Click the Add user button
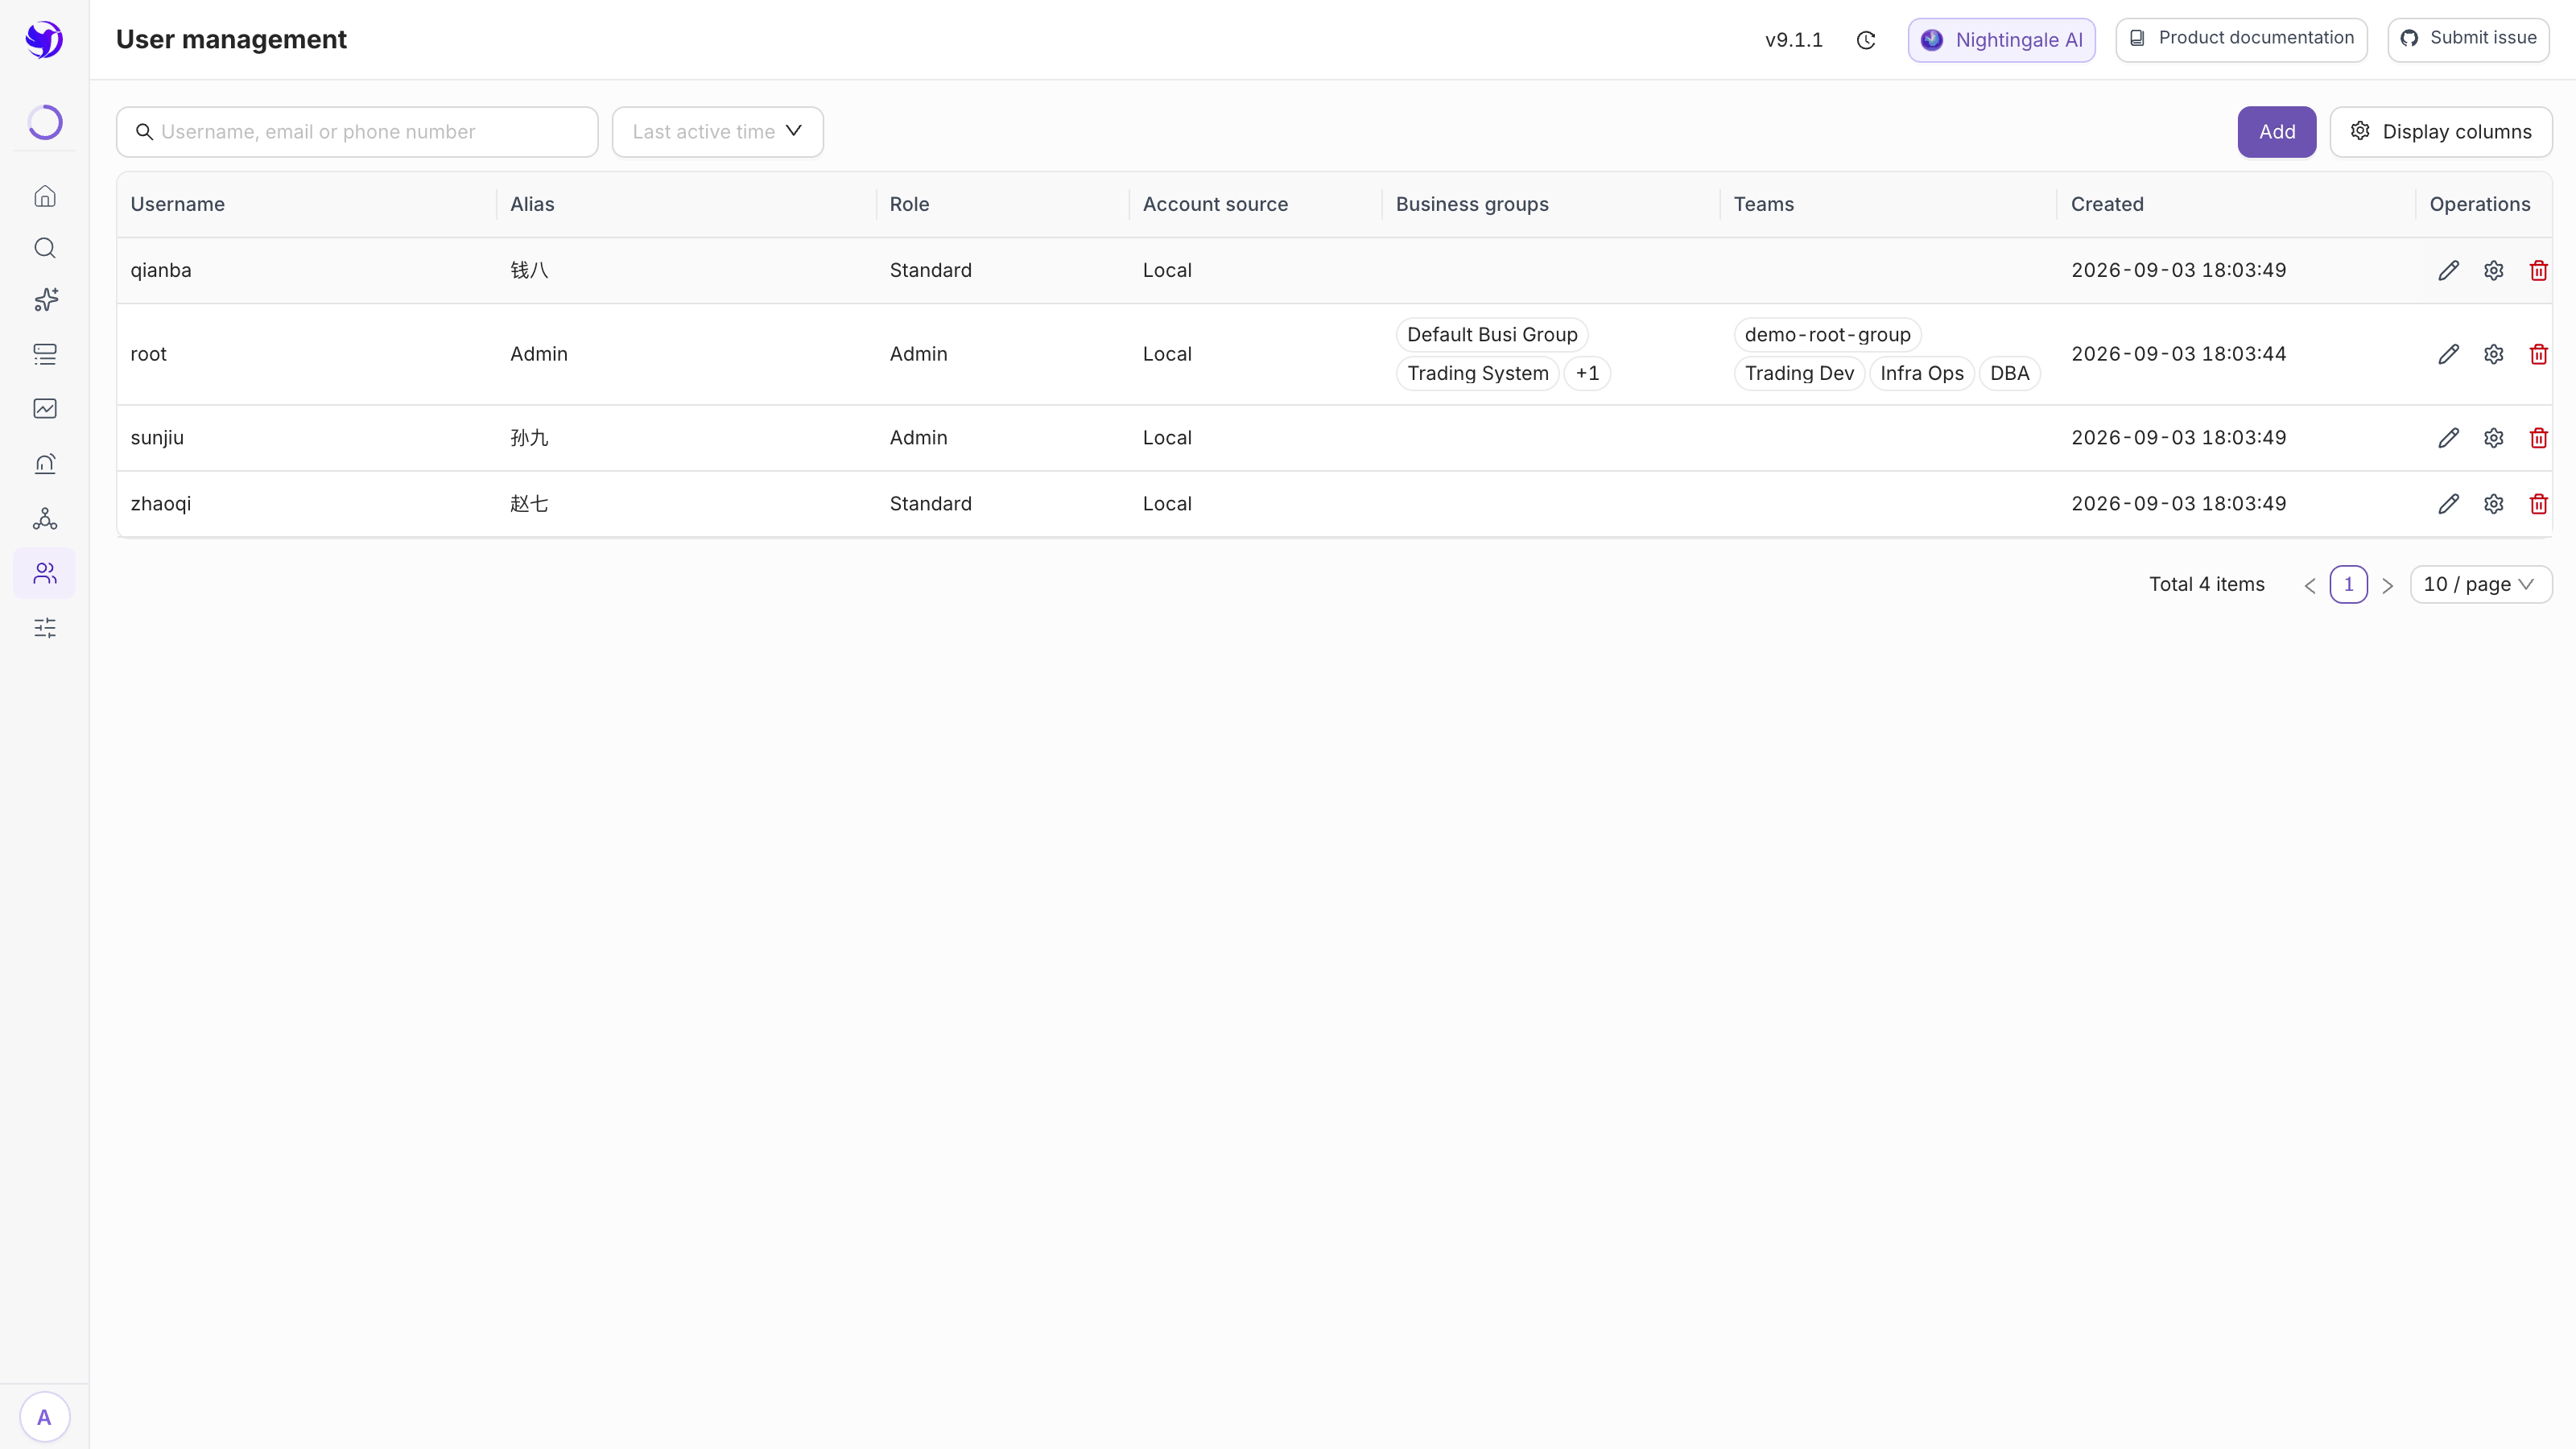Image resolution: width=2576 pixels, height=1449 pixels. click(2277, 132)
